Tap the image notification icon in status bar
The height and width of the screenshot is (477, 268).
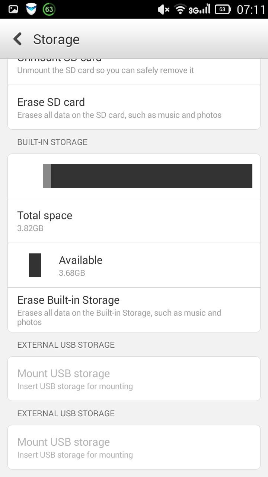tap(13, 9)
